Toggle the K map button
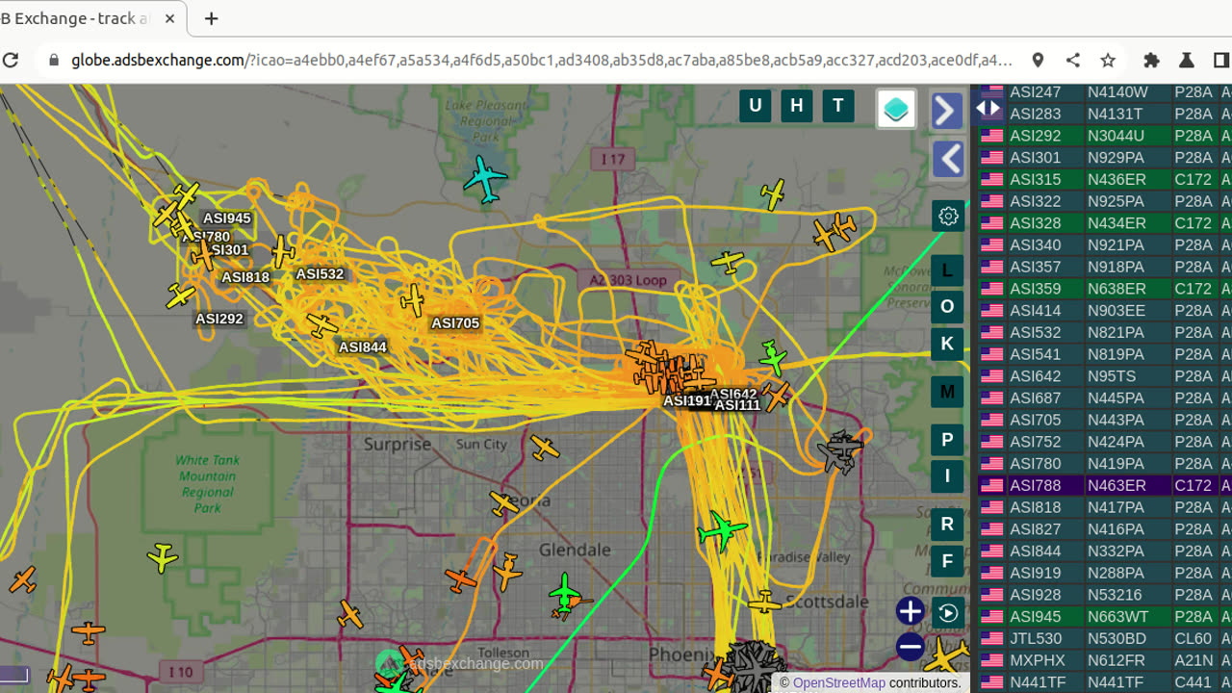The height and width of the screenshot is (693, 1232). pos(947,344)
